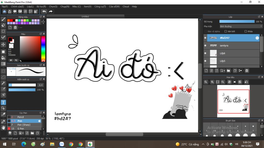Click the Redo arrow button
This screenshot has width=264, height=148.
pos(51,11)
